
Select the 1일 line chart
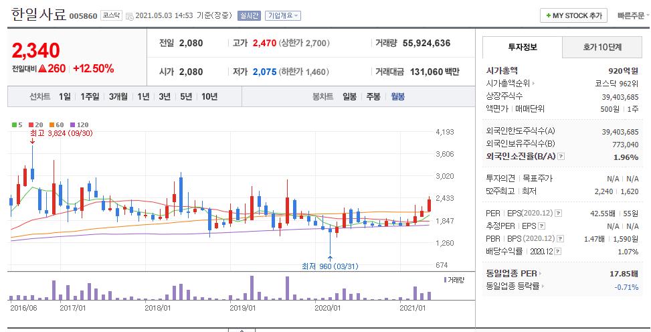click(65, 96)
